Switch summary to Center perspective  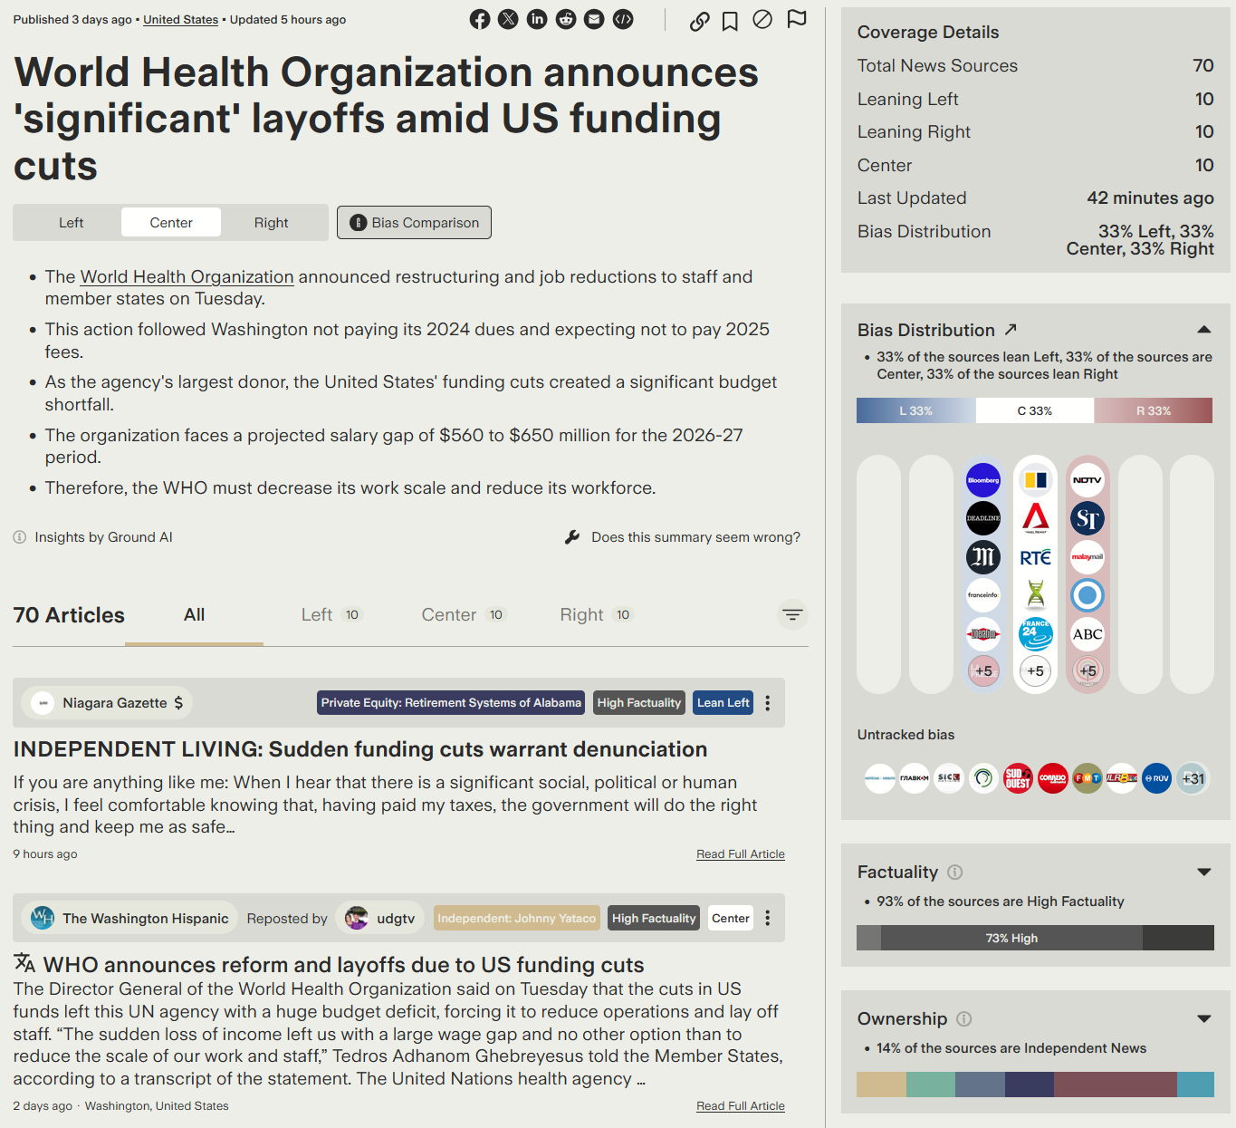point(171,222)
